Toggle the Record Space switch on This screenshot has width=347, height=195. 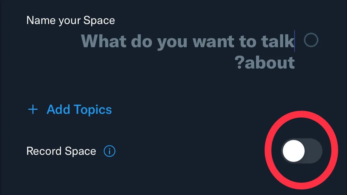tap(302, 151)
